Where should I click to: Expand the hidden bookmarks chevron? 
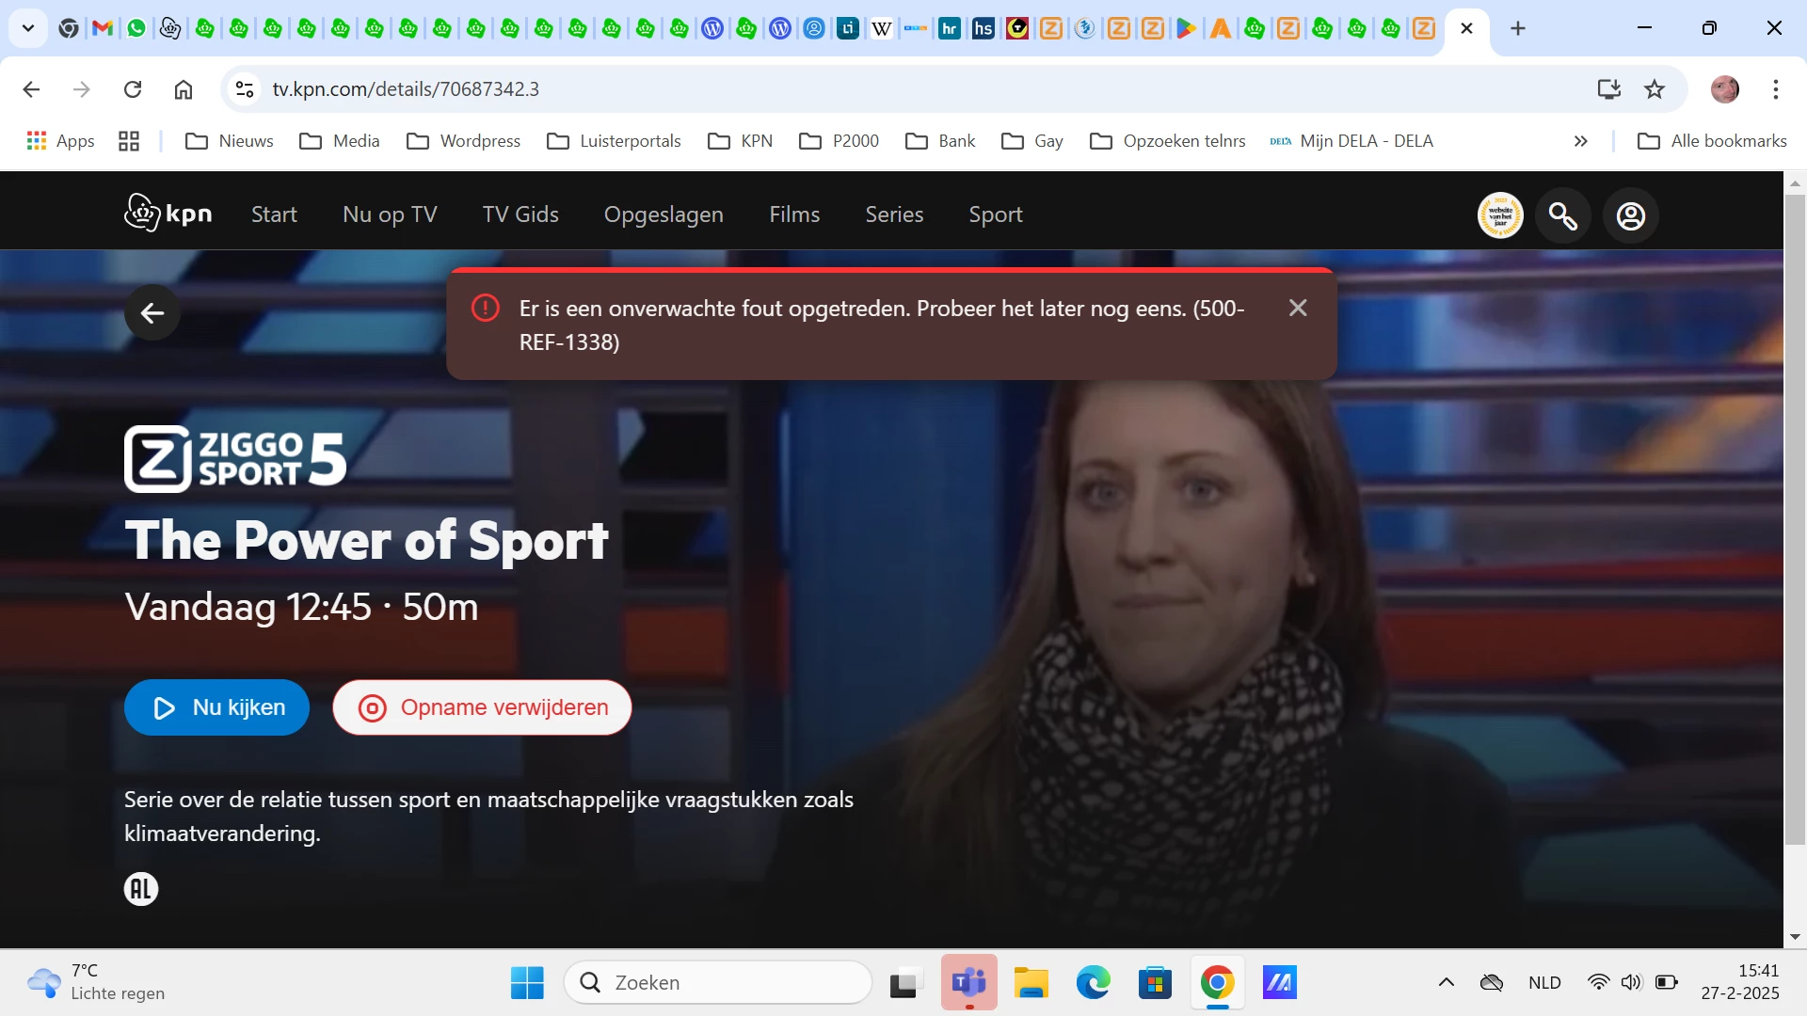(x=1581, y=141)
